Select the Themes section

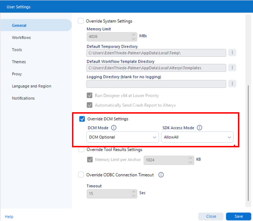(19, 62)
